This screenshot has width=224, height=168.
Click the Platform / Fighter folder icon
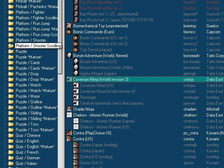point(11,12)
